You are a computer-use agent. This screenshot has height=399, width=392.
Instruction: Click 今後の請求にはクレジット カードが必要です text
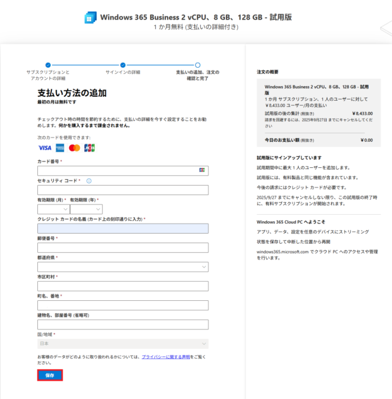(x=301, y=187)
